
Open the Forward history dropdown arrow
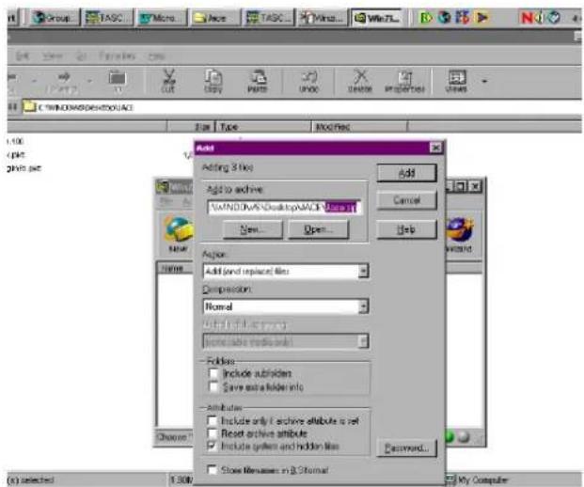89,81
